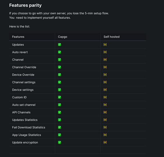The width and height of the screenshot is (164, 157).
Task: Click the construction icon for App Usage Statistics
Action: (105, 135)
